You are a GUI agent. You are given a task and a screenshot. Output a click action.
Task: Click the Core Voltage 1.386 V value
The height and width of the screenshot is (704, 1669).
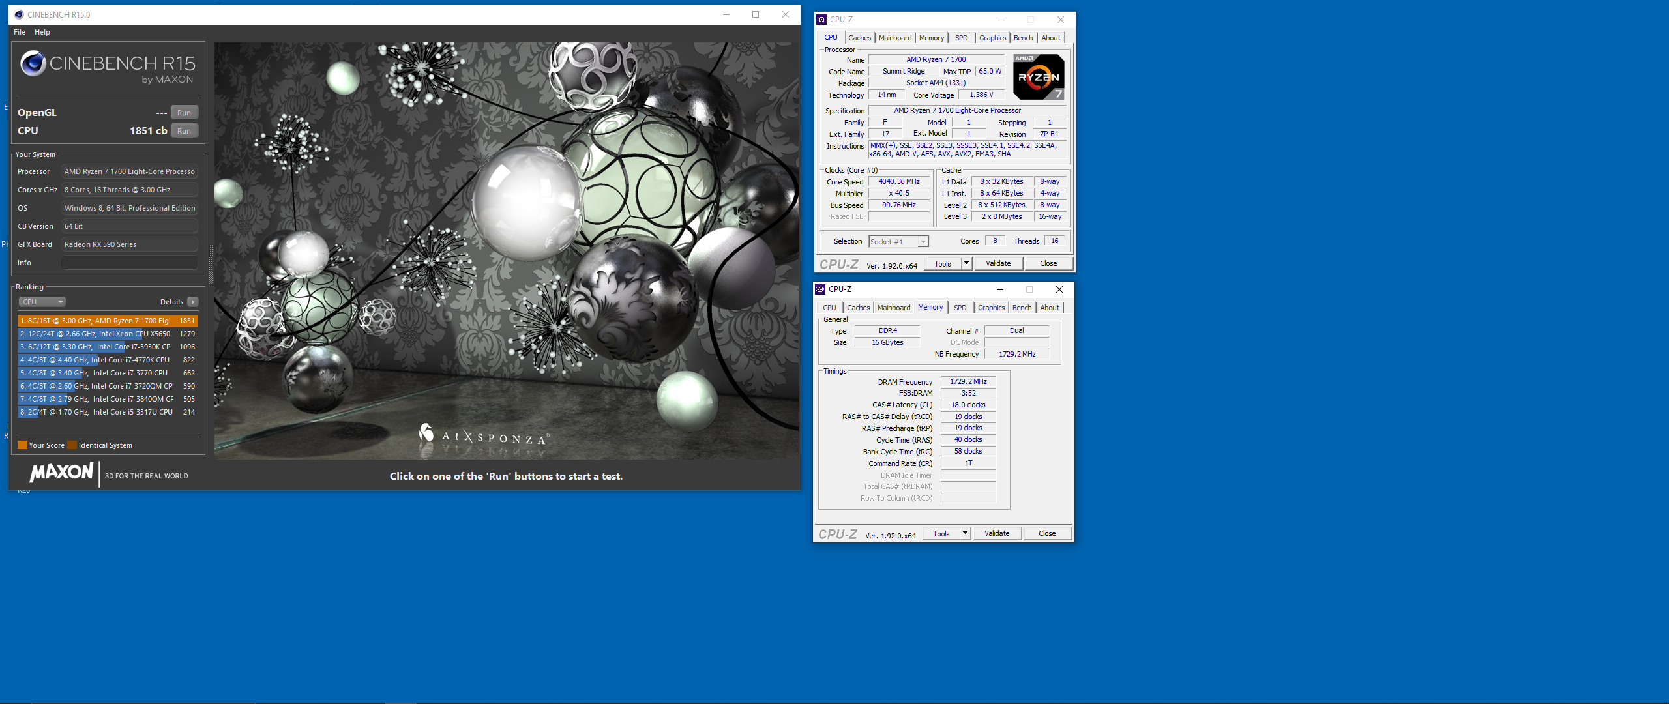click(x=981, y=95)
